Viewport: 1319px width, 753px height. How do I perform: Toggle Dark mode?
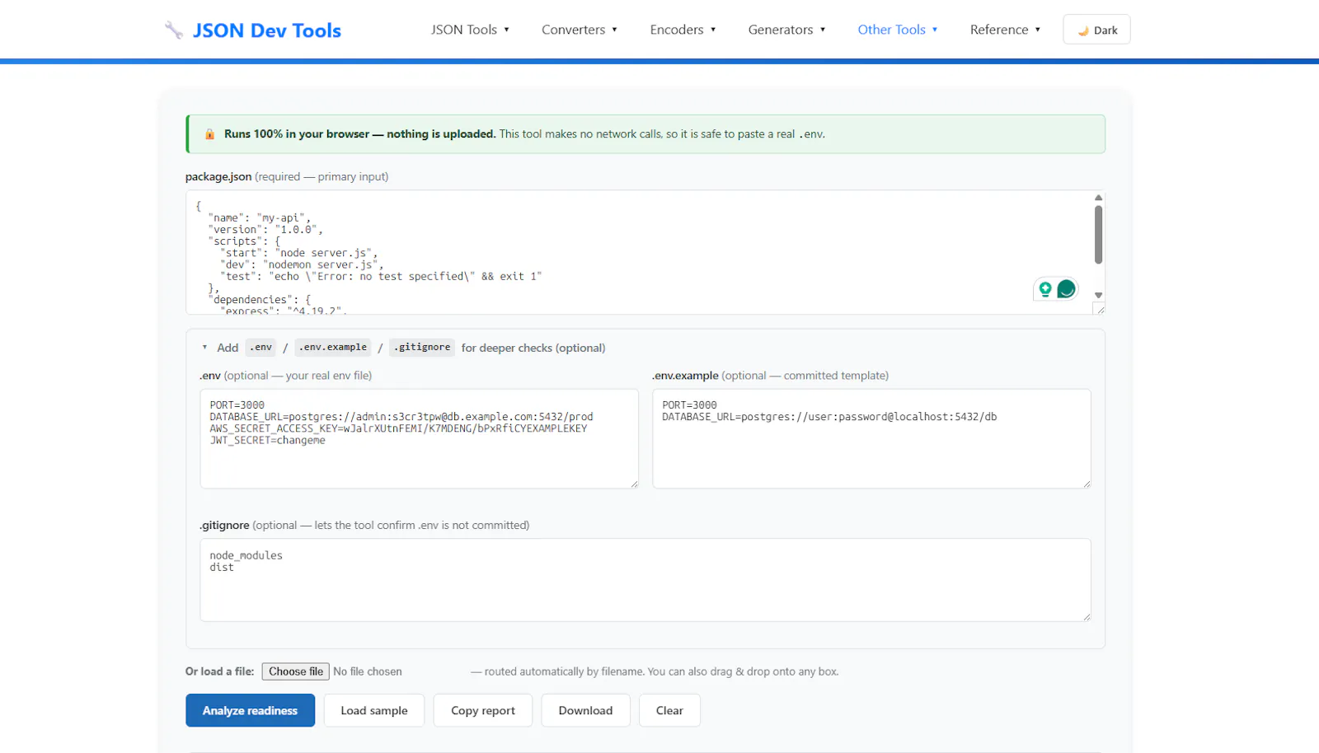[1096, 30]
